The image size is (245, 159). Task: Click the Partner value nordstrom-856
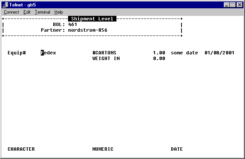(88, 30)
